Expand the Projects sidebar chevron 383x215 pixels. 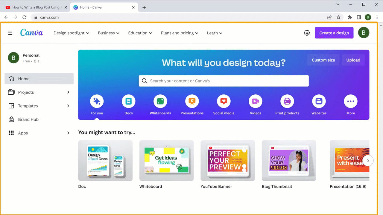point(68,92)
